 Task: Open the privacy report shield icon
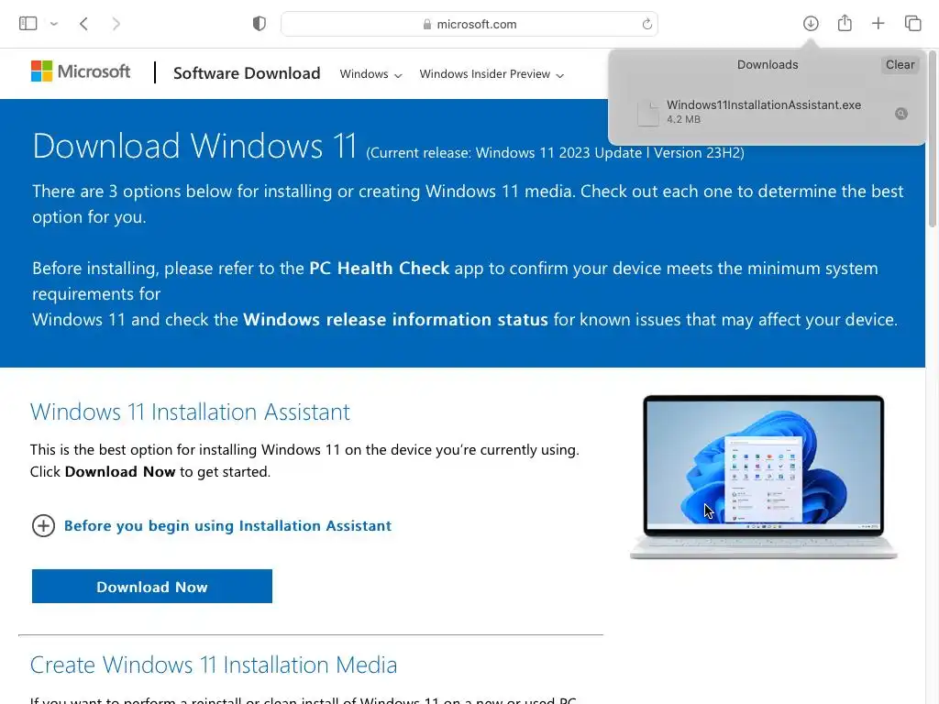(x=259, y=23)
